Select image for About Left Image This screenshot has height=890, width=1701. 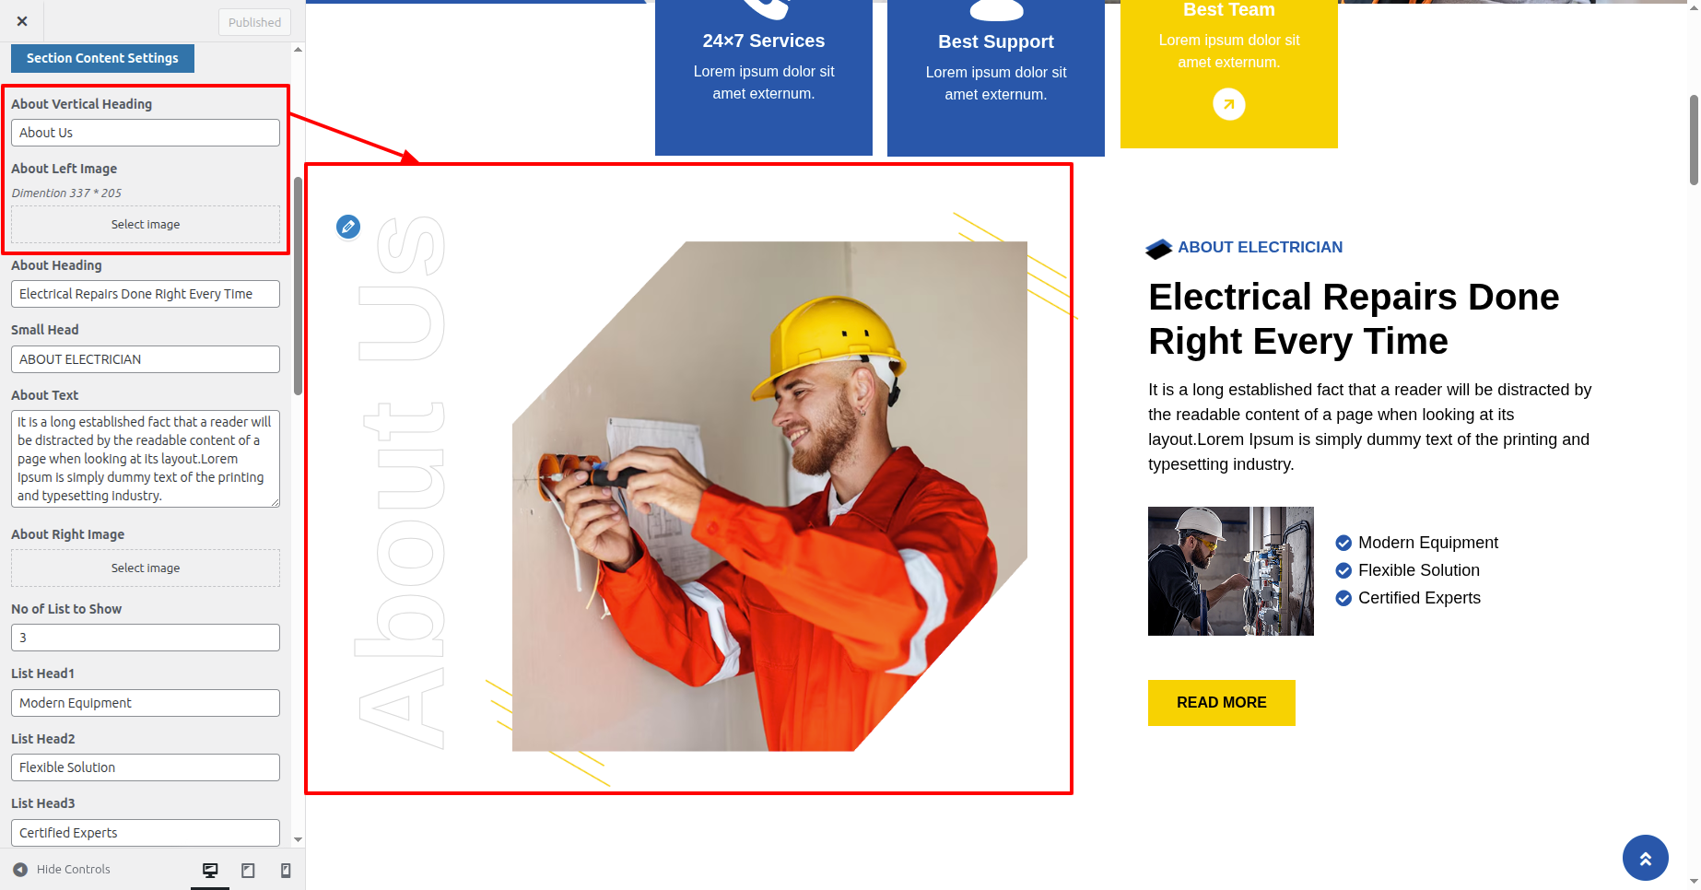[146, 225]
